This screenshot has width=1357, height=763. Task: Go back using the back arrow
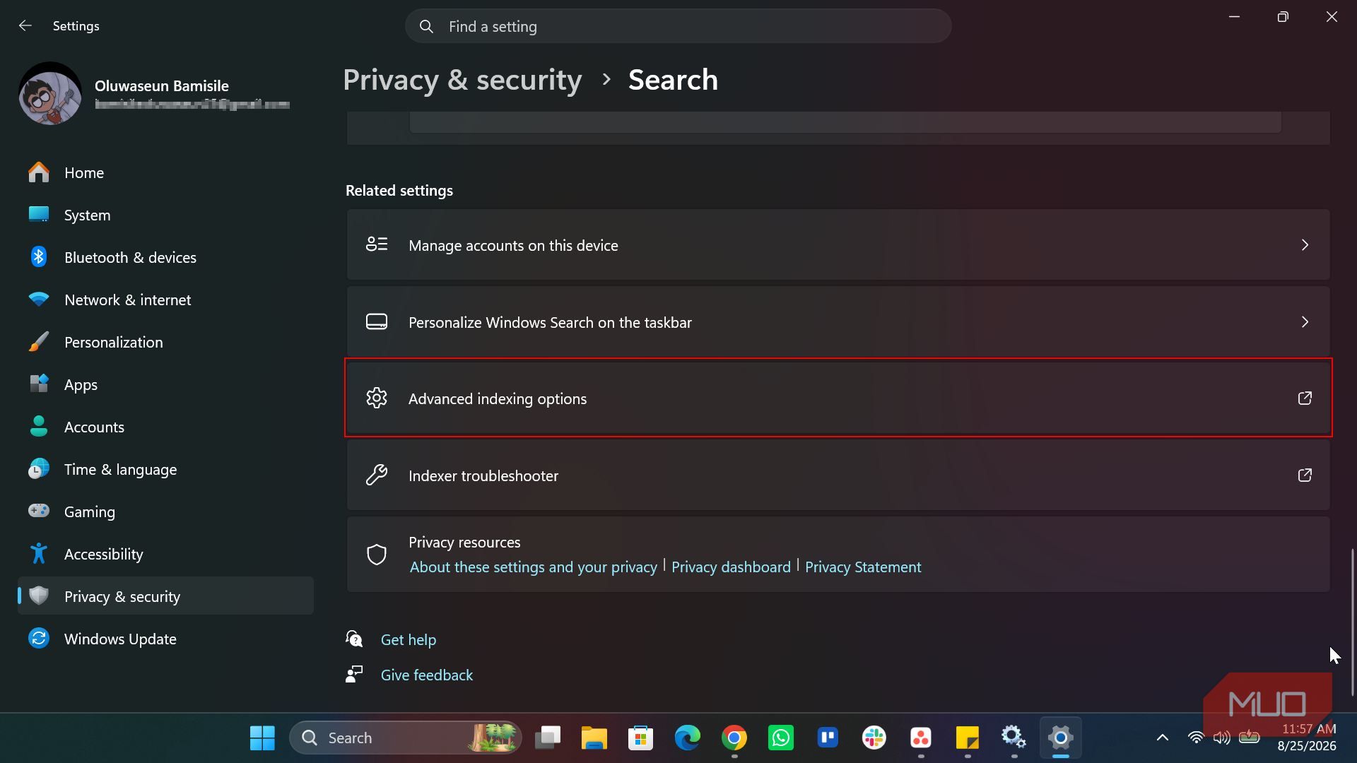coord(25,26)
